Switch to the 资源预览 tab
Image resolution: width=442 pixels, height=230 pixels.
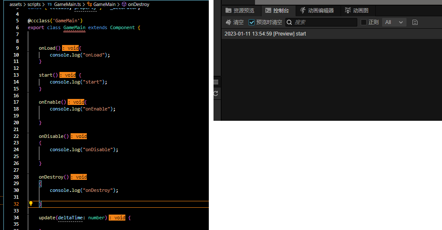[x=240, y=10]
